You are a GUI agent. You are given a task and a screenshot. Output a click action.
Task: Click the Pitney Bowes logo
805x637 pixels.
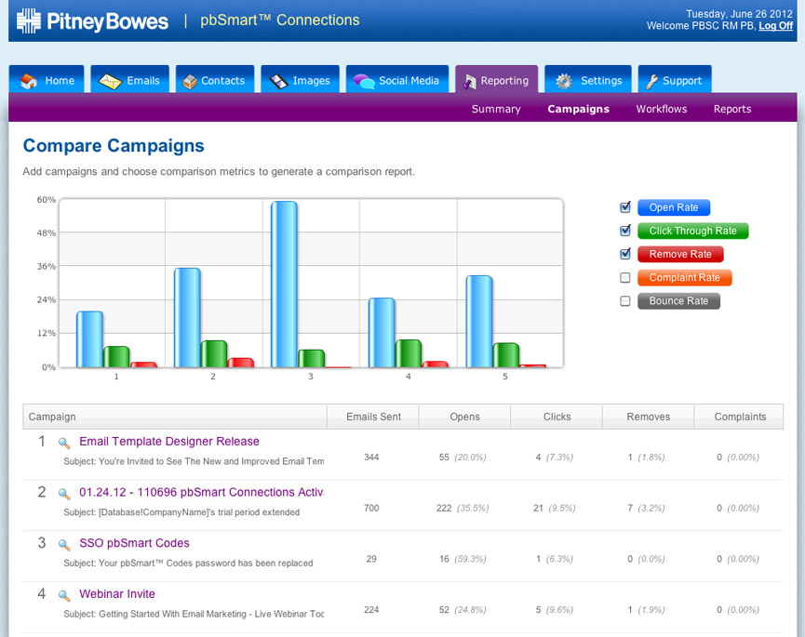[x=92, y=21]
